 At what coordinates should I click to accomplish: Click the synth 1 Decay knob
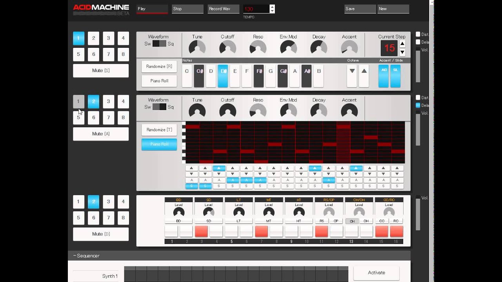319,48
